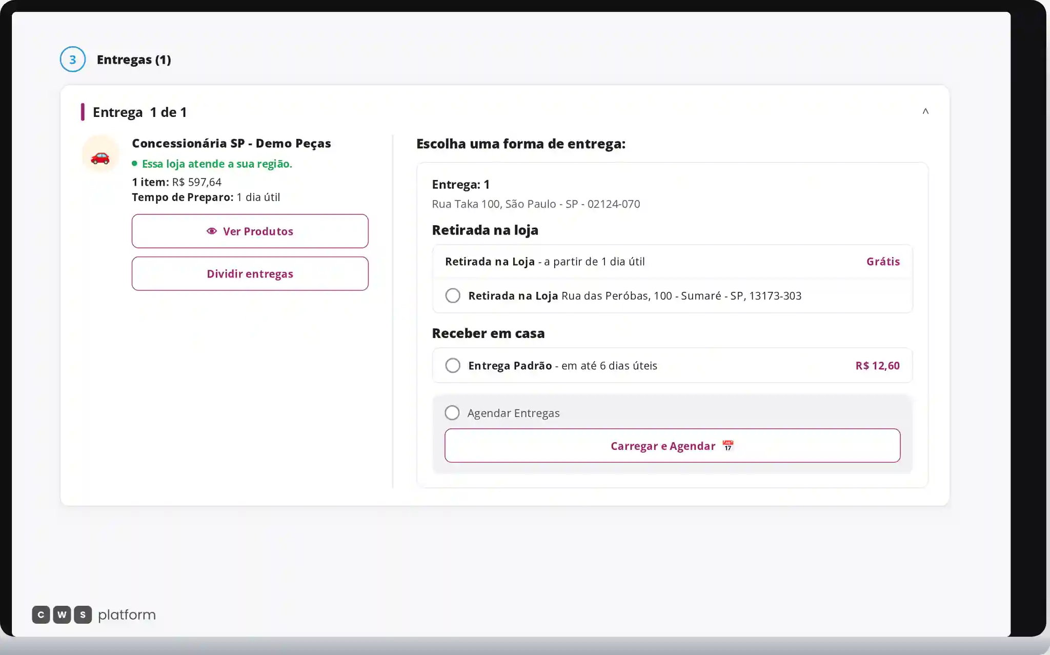Collapse the Entrega 1 de 1 panel
Viewport: 1050px width, 655px height.
[925, 111]
